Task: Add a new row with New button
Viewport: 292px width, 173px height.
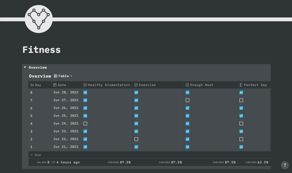Action: [x=36, y=155]
